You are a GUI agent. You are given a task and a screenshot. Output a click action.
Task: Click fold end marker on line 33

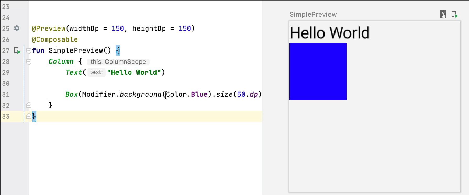[29, 116]
